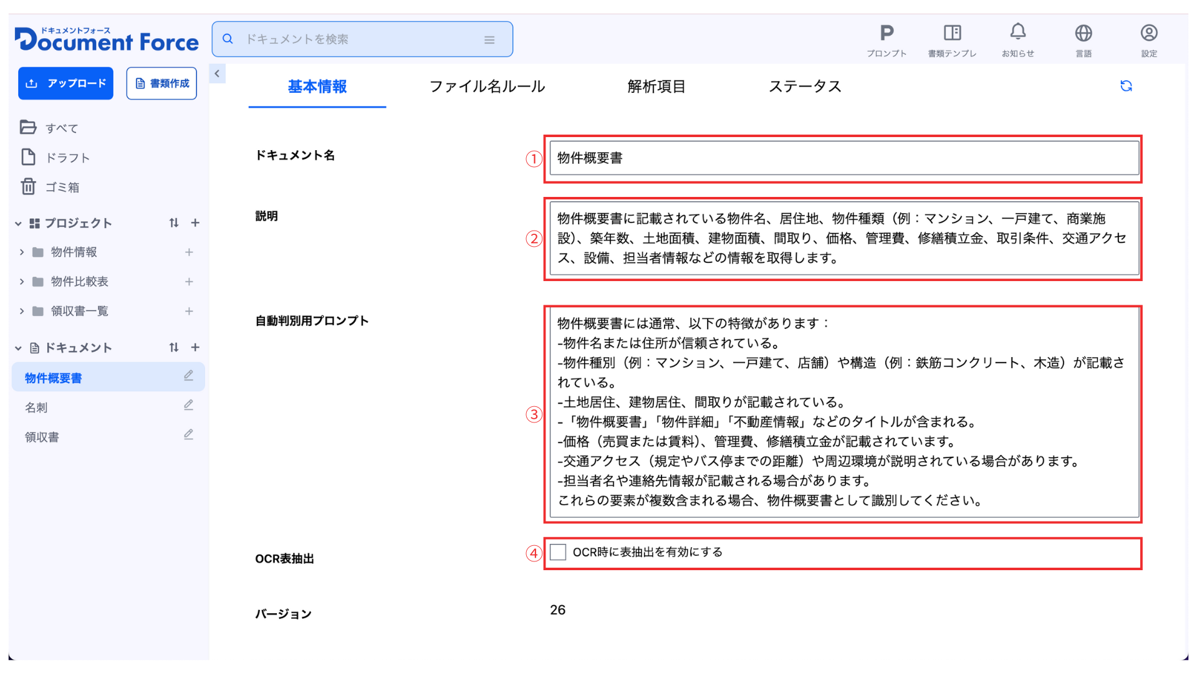Focus the document search field

tap(362, 39)
